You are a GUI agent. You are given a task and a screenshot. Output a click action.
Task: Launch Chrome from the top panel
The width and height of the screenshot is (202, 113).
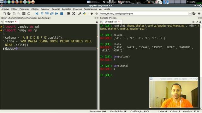point(29,2)
